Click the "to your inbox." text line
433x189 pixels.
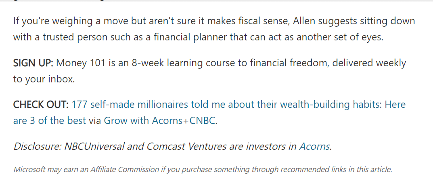(44, 79)
